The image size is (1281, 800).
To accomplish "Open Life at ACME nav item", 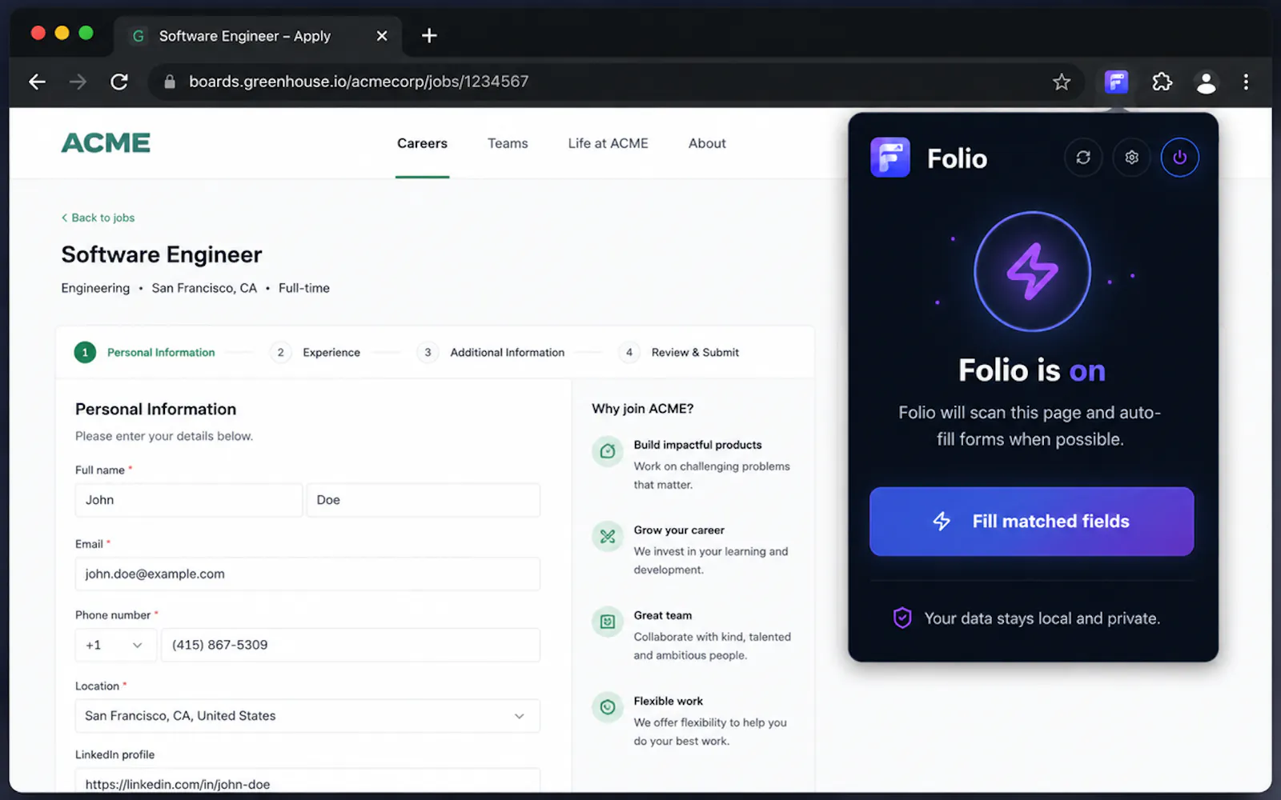I will point(608,143).
